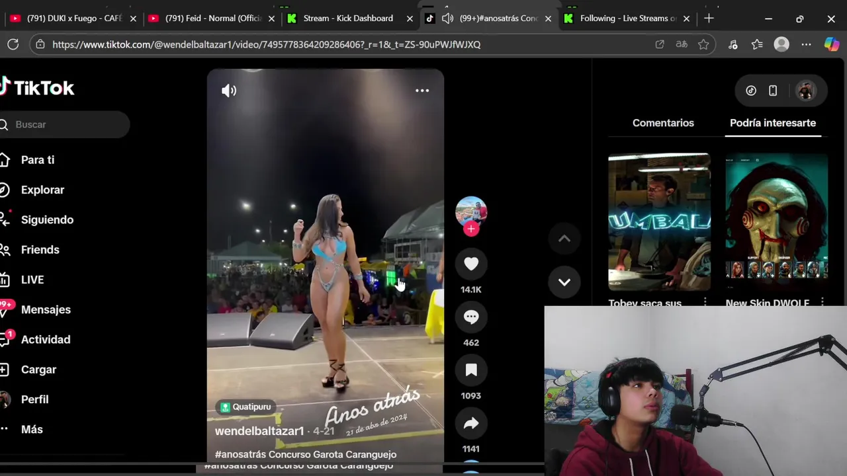Open wendelbaltazar1 profile avatar
The image size is (847, 476).
coord(471,212)
